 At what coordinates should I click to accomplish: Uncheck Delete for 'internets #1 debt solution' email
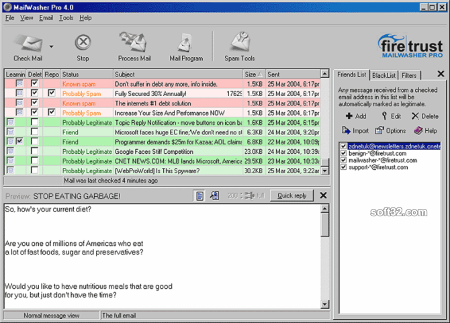(x=34, y=103)
